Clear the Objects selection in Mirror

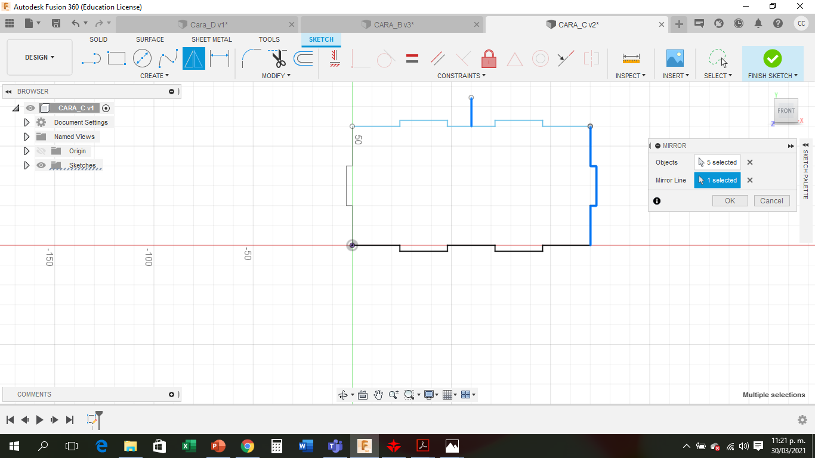tap(750, 162)
